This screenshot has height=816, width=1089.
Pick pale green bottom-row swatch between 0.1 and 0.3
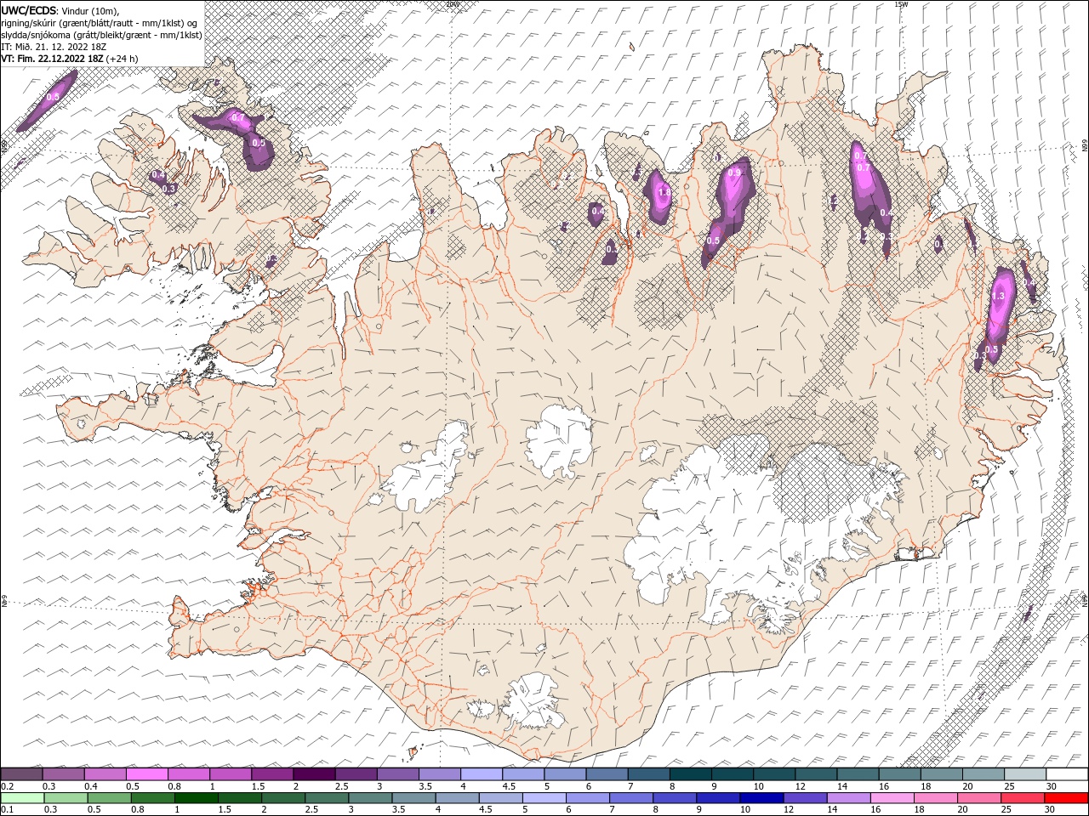(22, 798)
